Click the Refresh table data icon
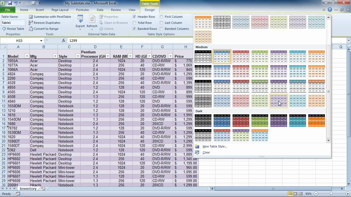Image resolution: width=351 pixels, height=197 pixels. coord(92,20)
